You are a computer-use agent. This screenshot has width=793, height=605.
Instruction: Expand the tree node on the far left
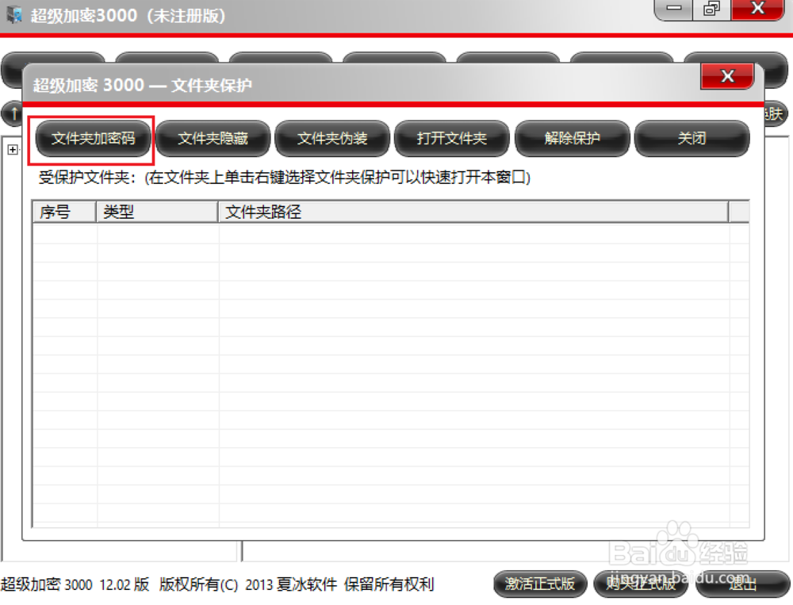(x=11, y=149)
